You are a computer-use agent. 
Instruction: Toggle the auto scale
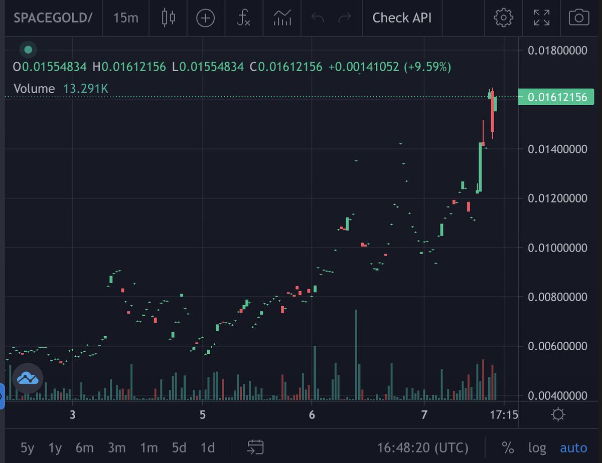click(x=573, y=447)
